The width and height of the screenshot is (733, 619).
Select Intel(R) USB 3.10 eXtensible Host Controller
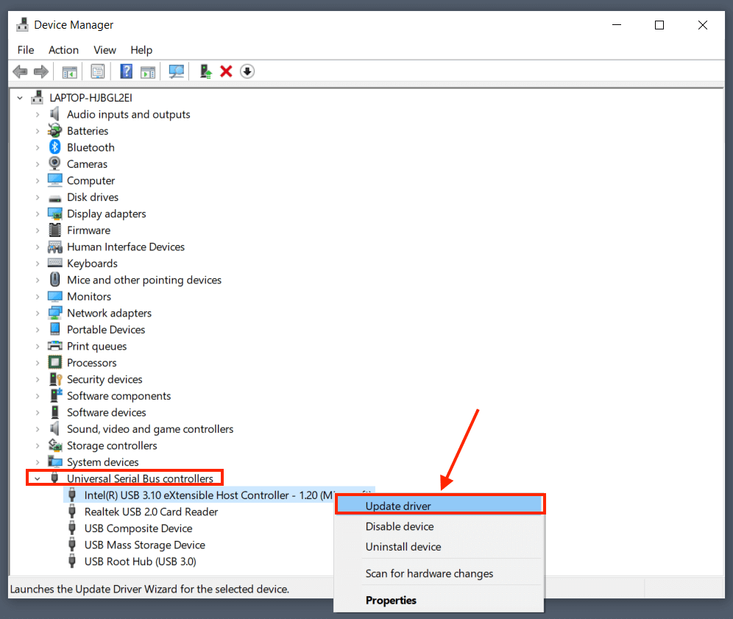click(x=210, y=495)
